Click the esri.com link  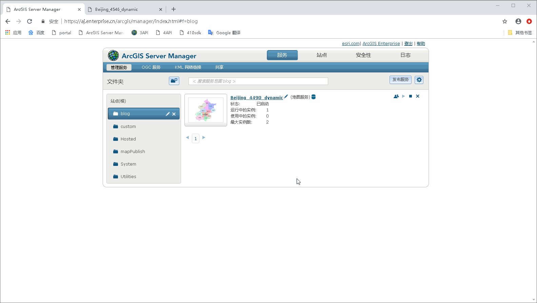tap(351, 43)
